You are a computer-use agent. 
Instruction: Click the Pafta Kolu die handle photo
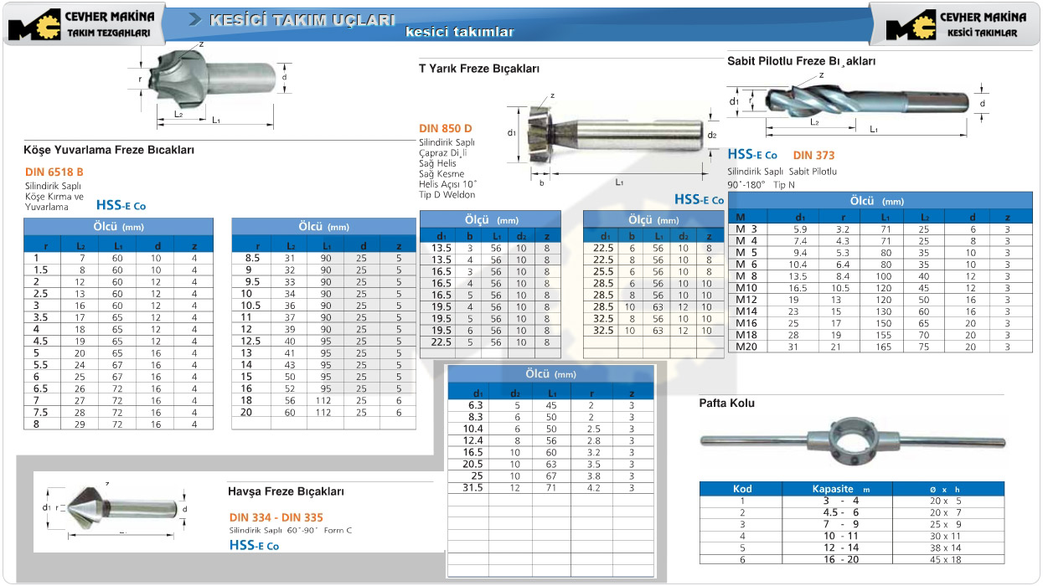click(851, 442)
